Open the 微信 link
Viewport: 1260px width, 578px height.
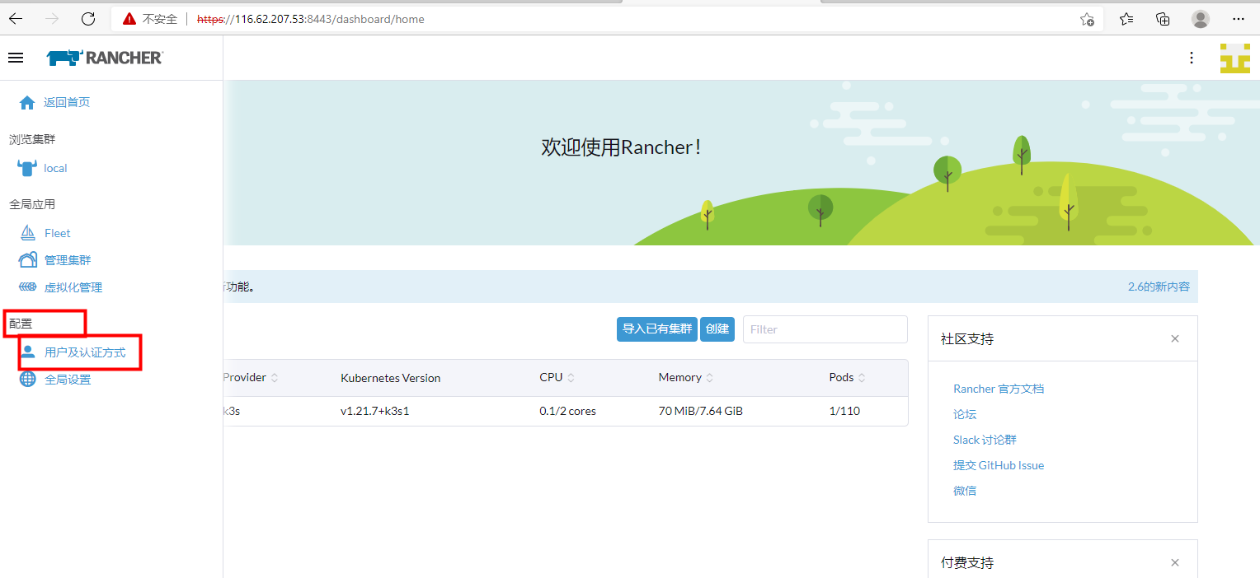coord(965,491)
